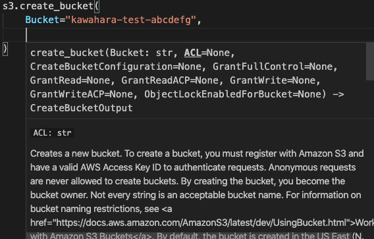
Task: Click the "kawahara-test-abcdefg" string literal
Action: tap(130, 20)
